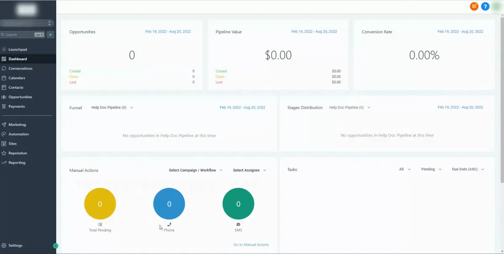Viewport: 504px width, 254px height.
Task: Open the Dashboard menu item
Action: pos(28,59)
